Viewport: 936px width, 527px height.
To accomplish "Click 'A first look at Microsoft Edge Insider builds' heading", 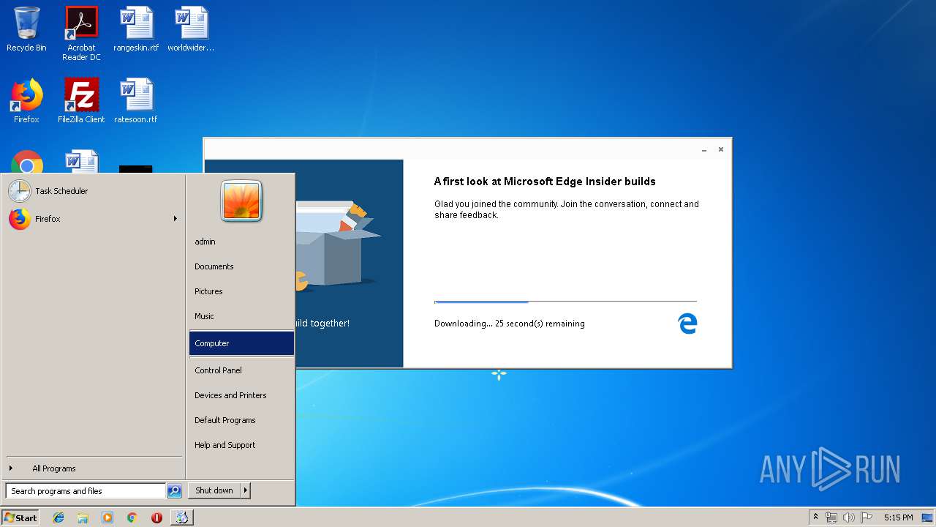I will point(545,182).
